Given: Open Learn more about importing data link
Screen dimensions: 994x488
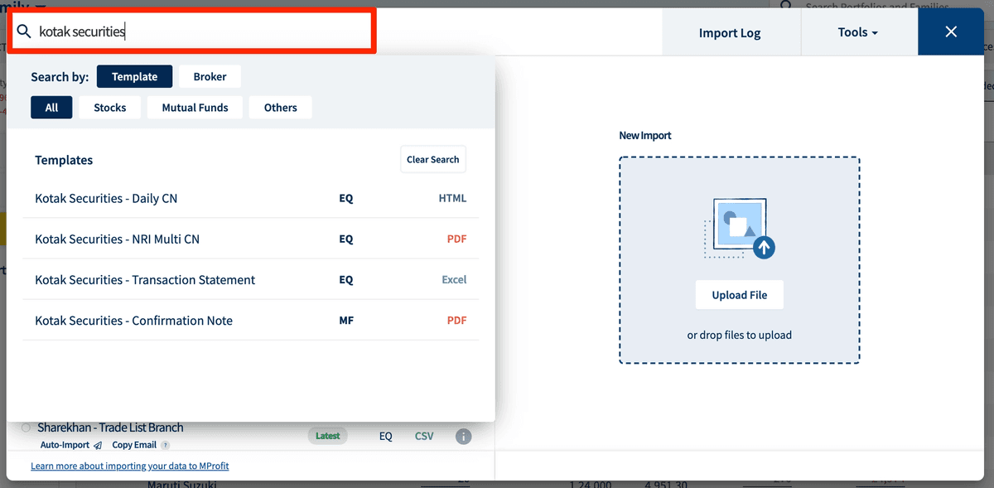Looking at the screenshot, I should tap(130, 466).
